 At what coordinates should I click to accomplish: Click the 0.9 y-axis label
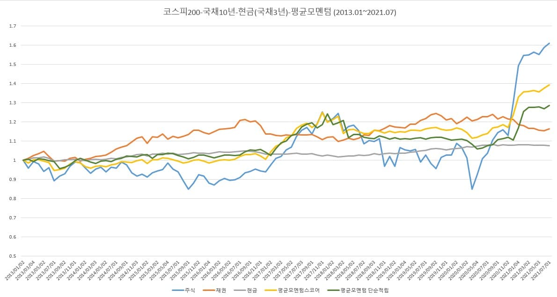[13, 179]
